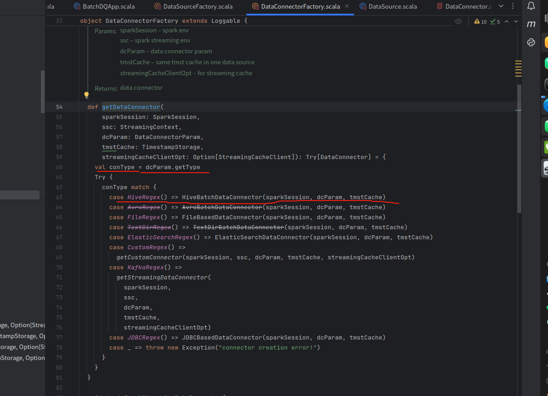Click the yellow warnings count 10
Viewport: 548px width, 396px height.
pyautogui.click(x=480, y=21)
